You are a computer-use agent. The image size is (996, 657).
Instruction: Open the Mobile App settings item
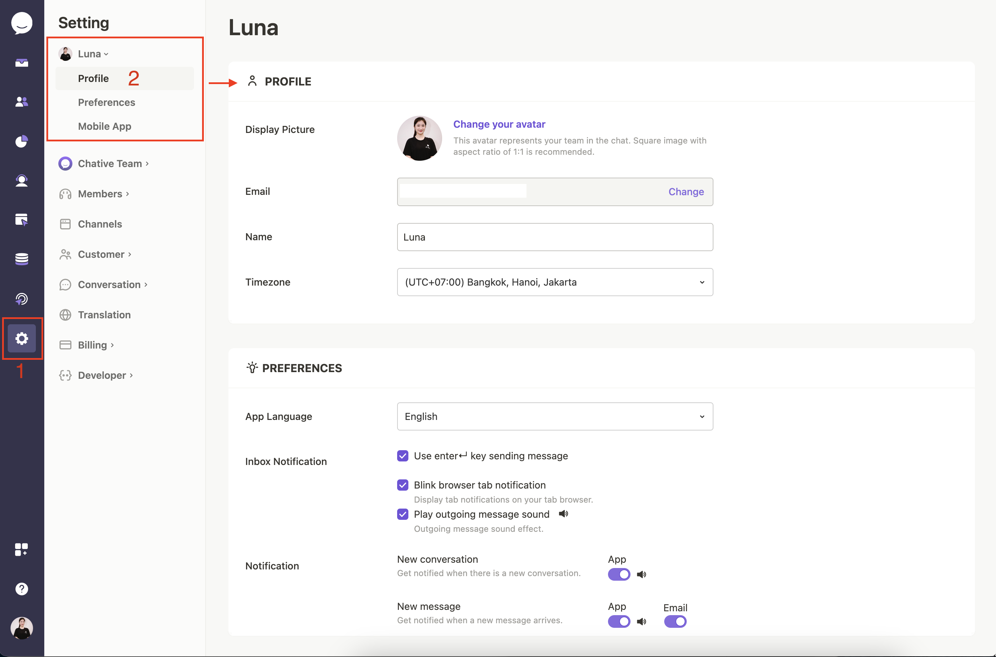click(104, 126)
